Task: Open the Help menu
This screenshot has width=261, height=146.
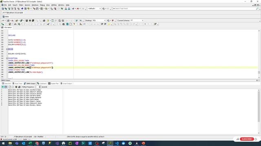Action: 67,5
